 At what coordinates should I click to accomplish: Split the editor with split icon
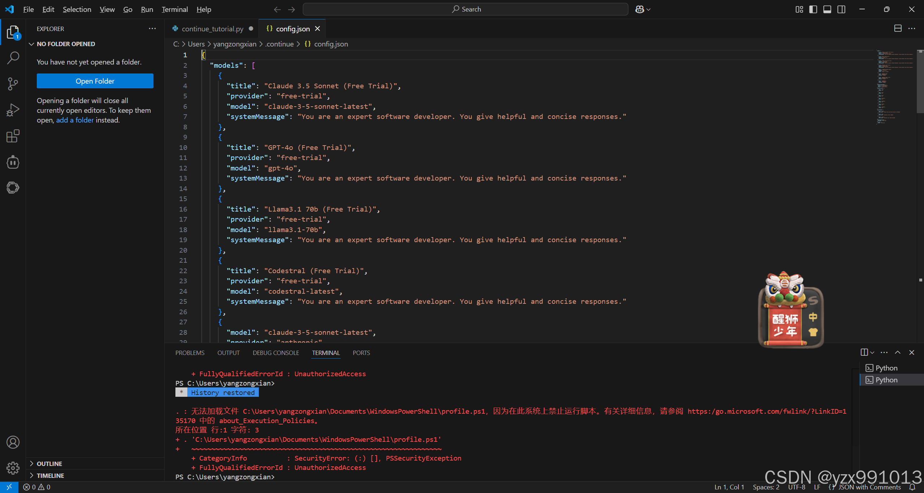pyautogui.click(x=898, y=28)
